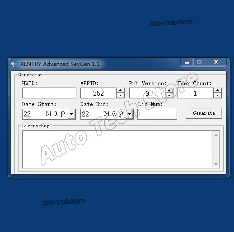Minimize the XENTRY Advanced KeyGen window
The width and height of the screenshot is (234, 232).
coord(187,62)
